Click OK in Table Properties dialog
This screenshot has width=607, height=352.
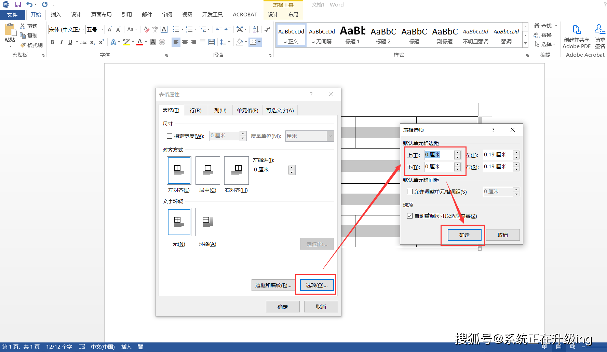pos(283,307)
